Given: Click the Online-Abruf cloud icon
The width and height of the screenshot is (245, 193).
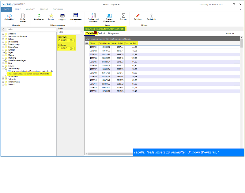Looking at the screenshot, I should click(x=9, y=15).
